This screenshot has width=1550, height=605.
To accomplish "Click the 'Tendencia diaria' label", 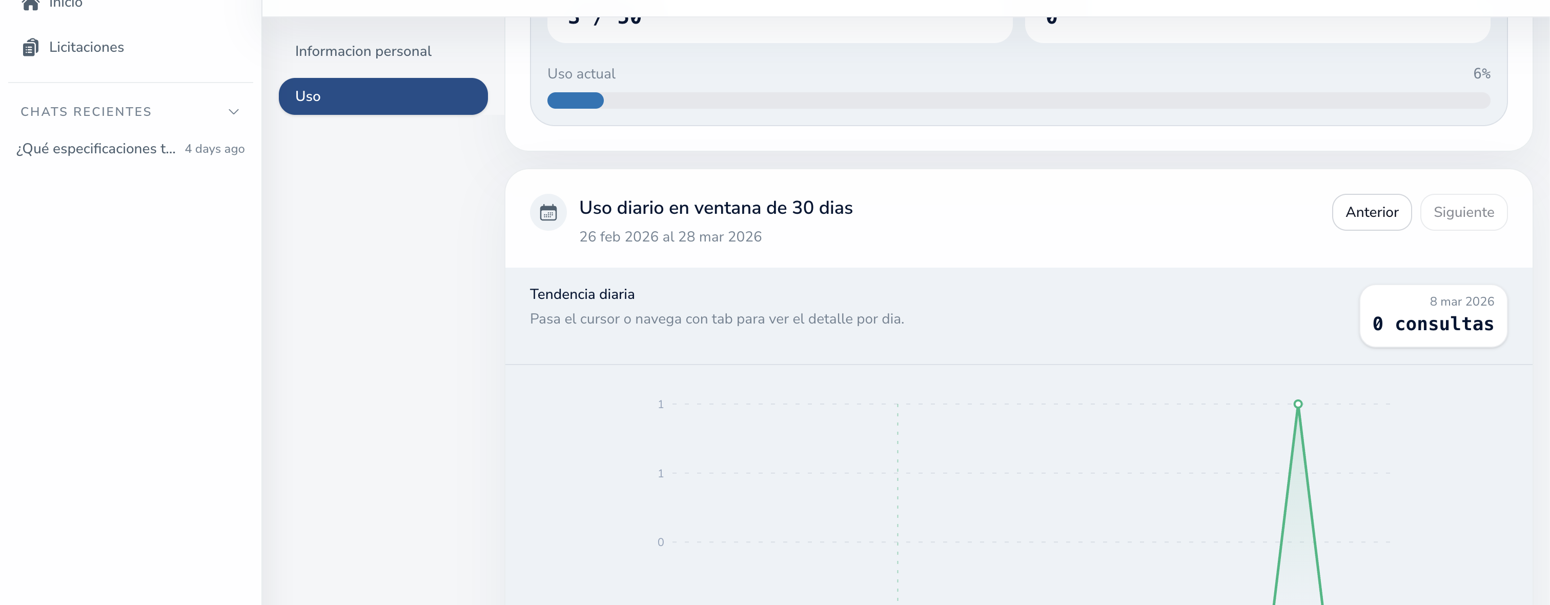I will (x=582, y=294).
